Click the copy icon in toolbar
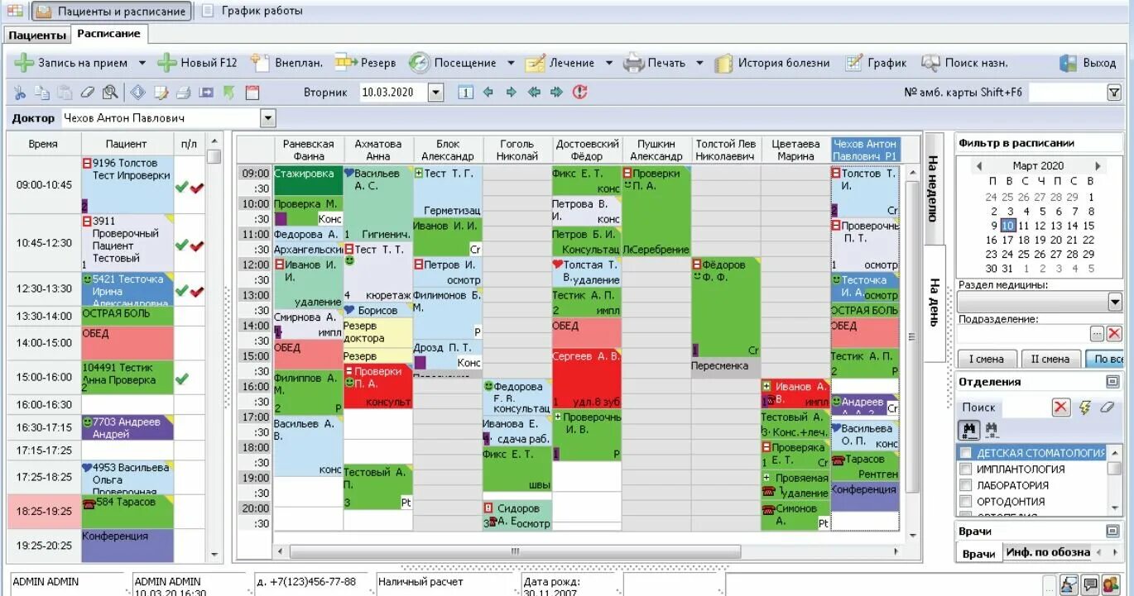Screen dimensions: 1134x596 [41, 93]
